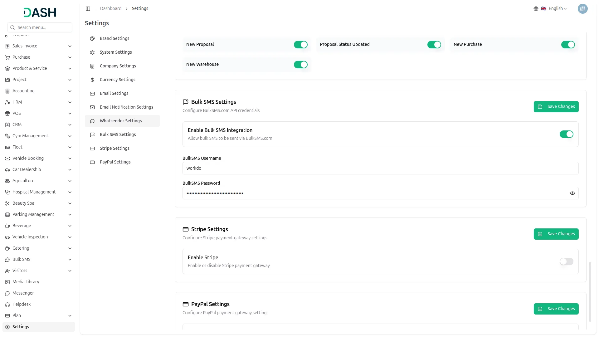Open Email Settings envelope icon

(92, 93)
